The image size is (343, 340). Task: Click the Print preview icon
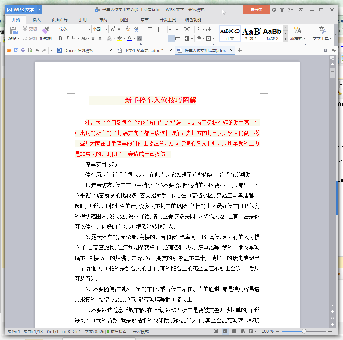(30, 50)
